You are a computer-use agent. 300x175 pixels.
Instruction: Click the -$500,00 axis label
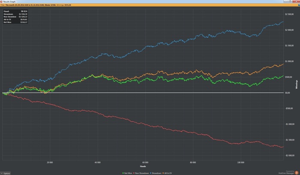(x=289, y=109)
